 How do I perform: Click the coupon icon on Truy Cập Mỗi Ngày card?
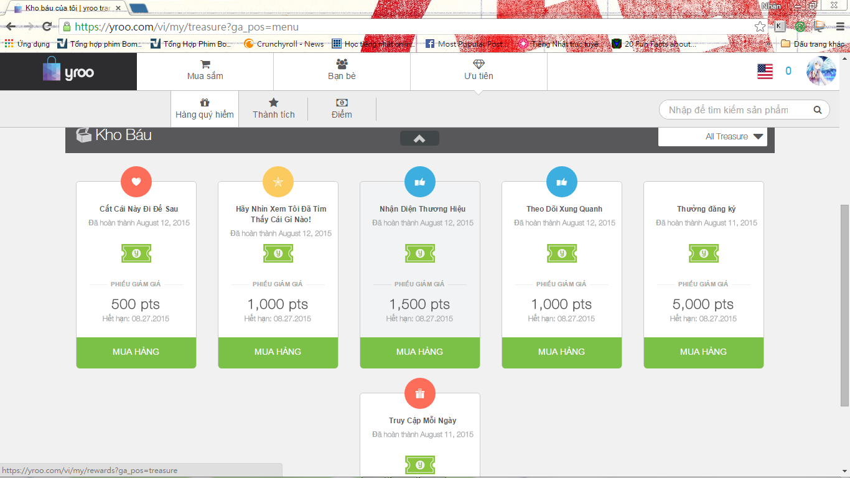pos(420,465)
